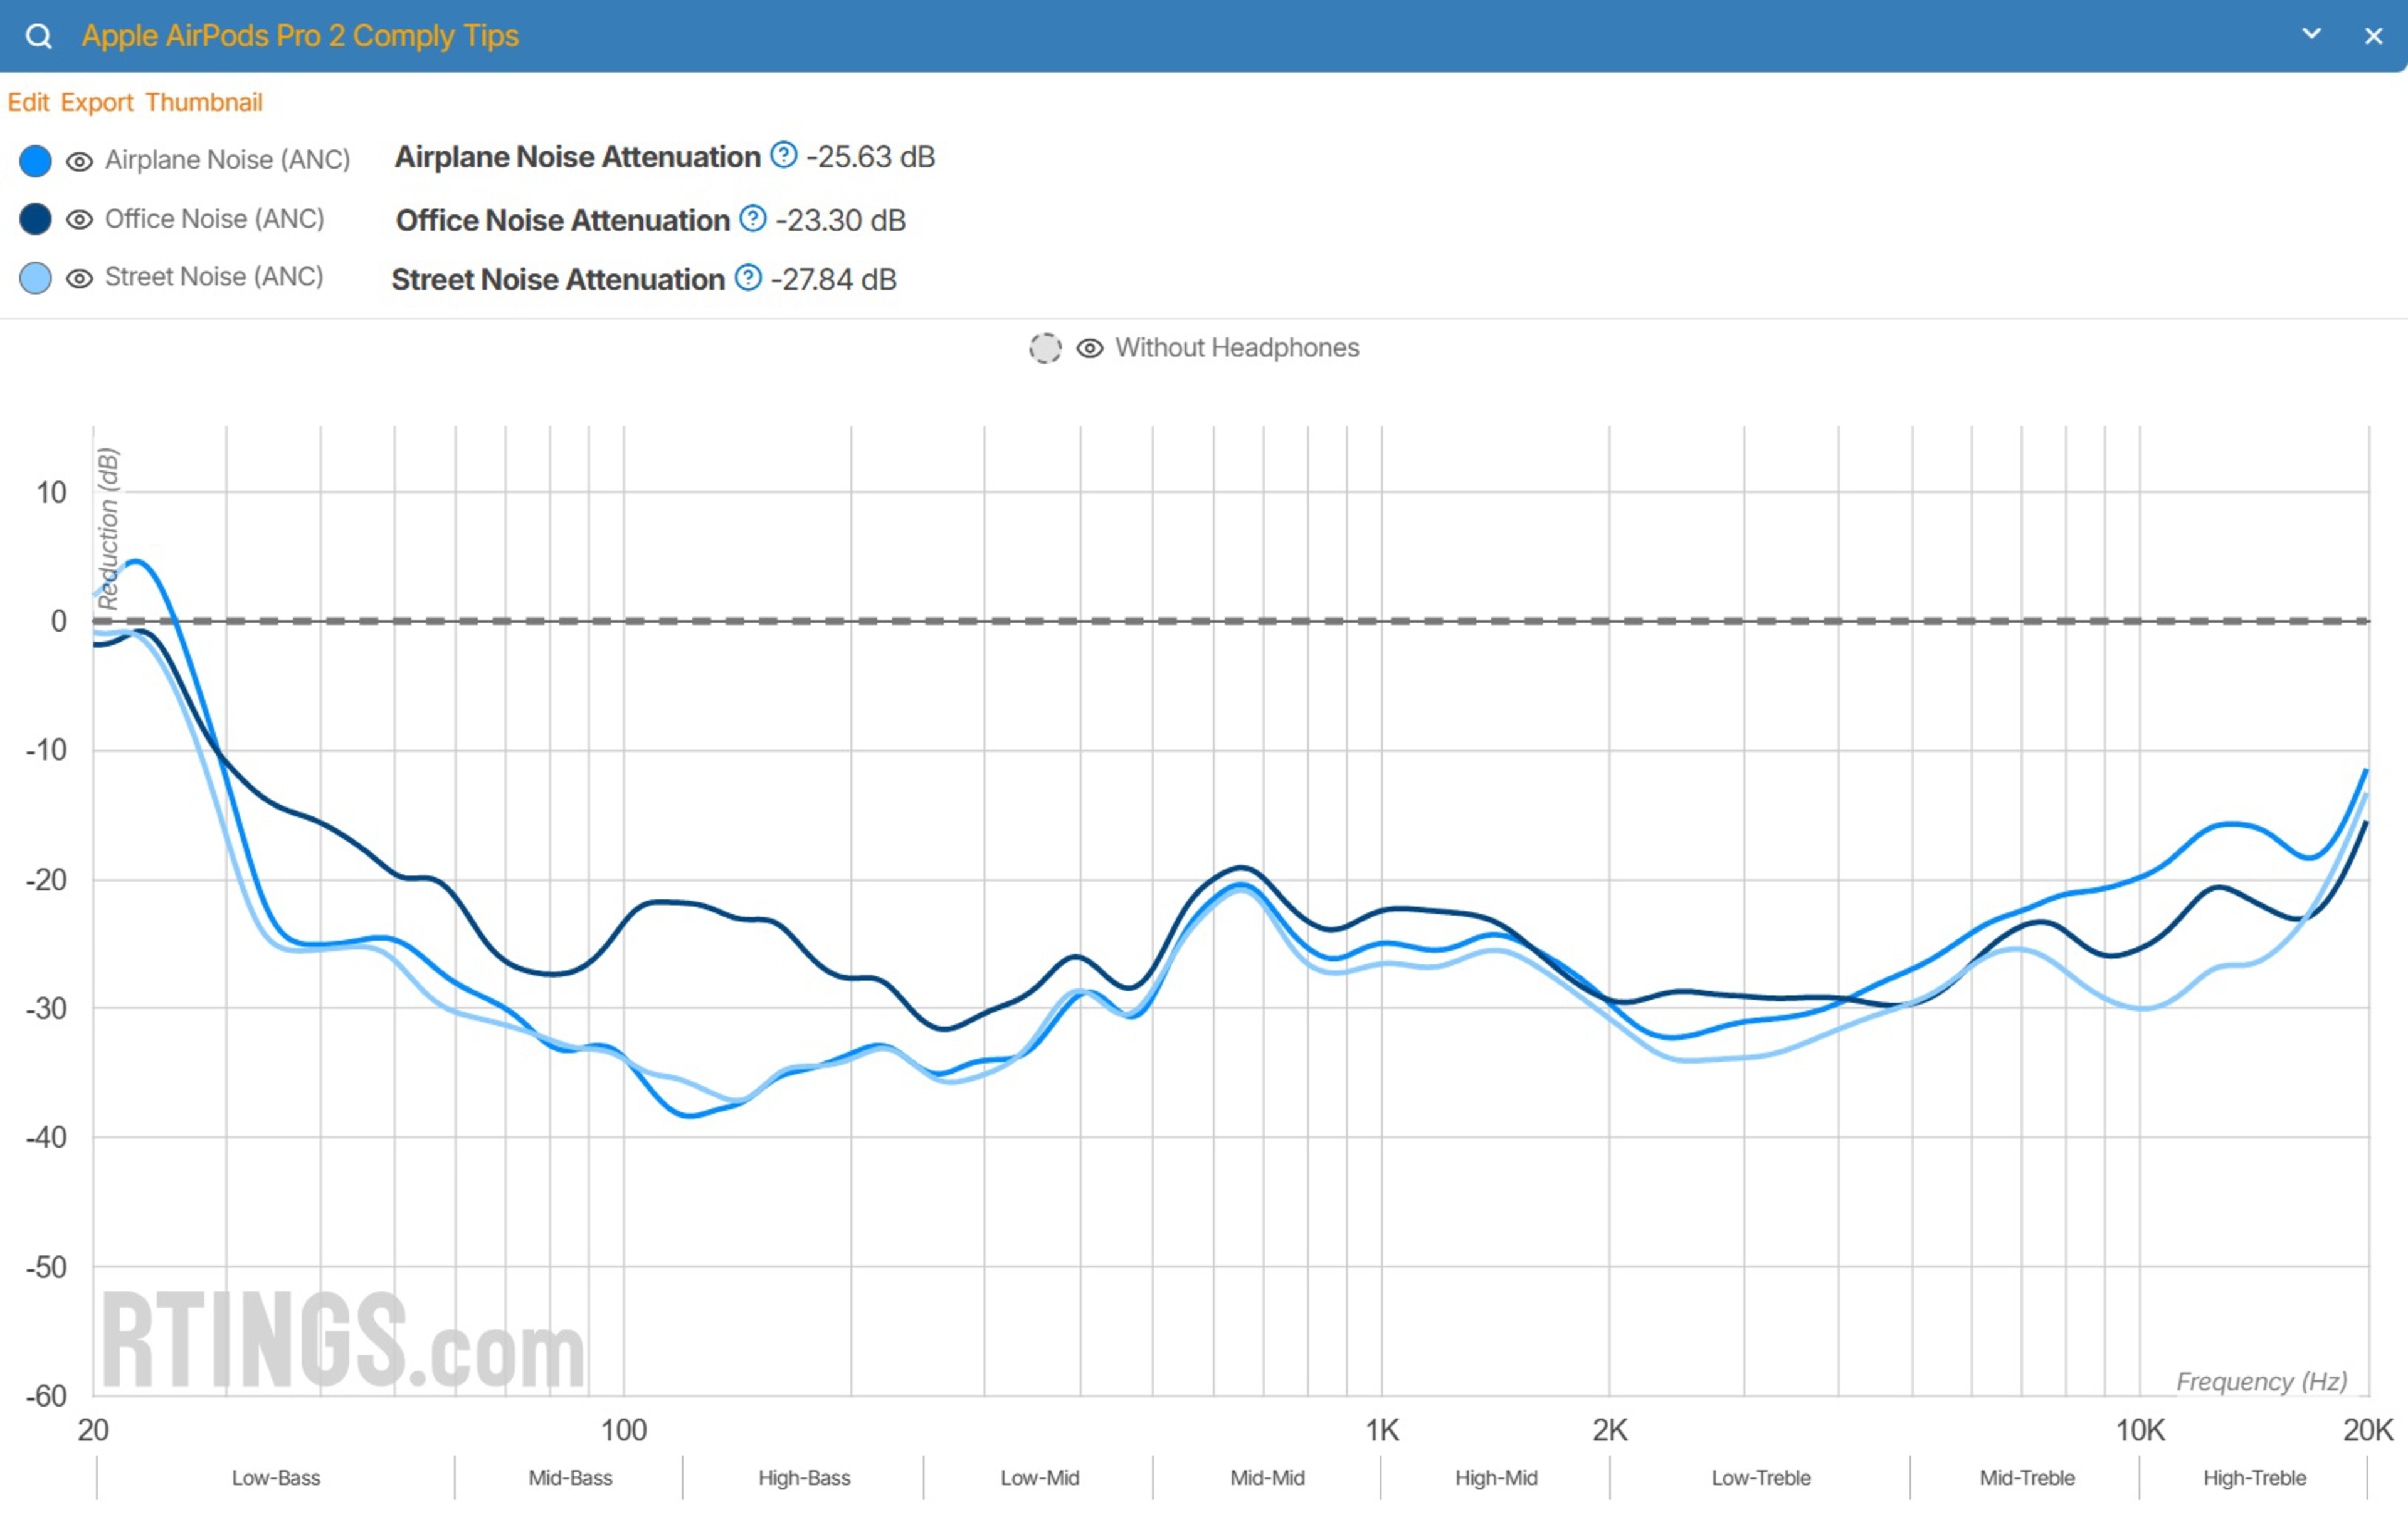Open Airplane Noise Attenuation help icon
Viewport: 2408px width, 1522px height.
784,155
